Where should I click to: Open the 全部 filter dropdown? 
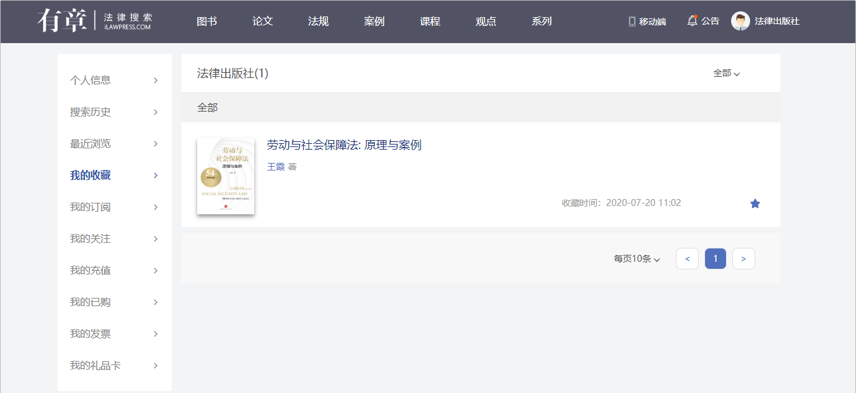(726, 74)
